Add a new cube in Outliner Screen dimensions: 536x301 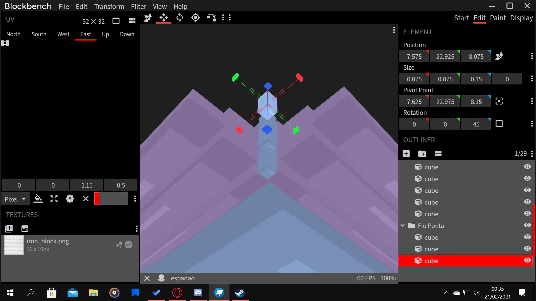(x=406, y=154)
